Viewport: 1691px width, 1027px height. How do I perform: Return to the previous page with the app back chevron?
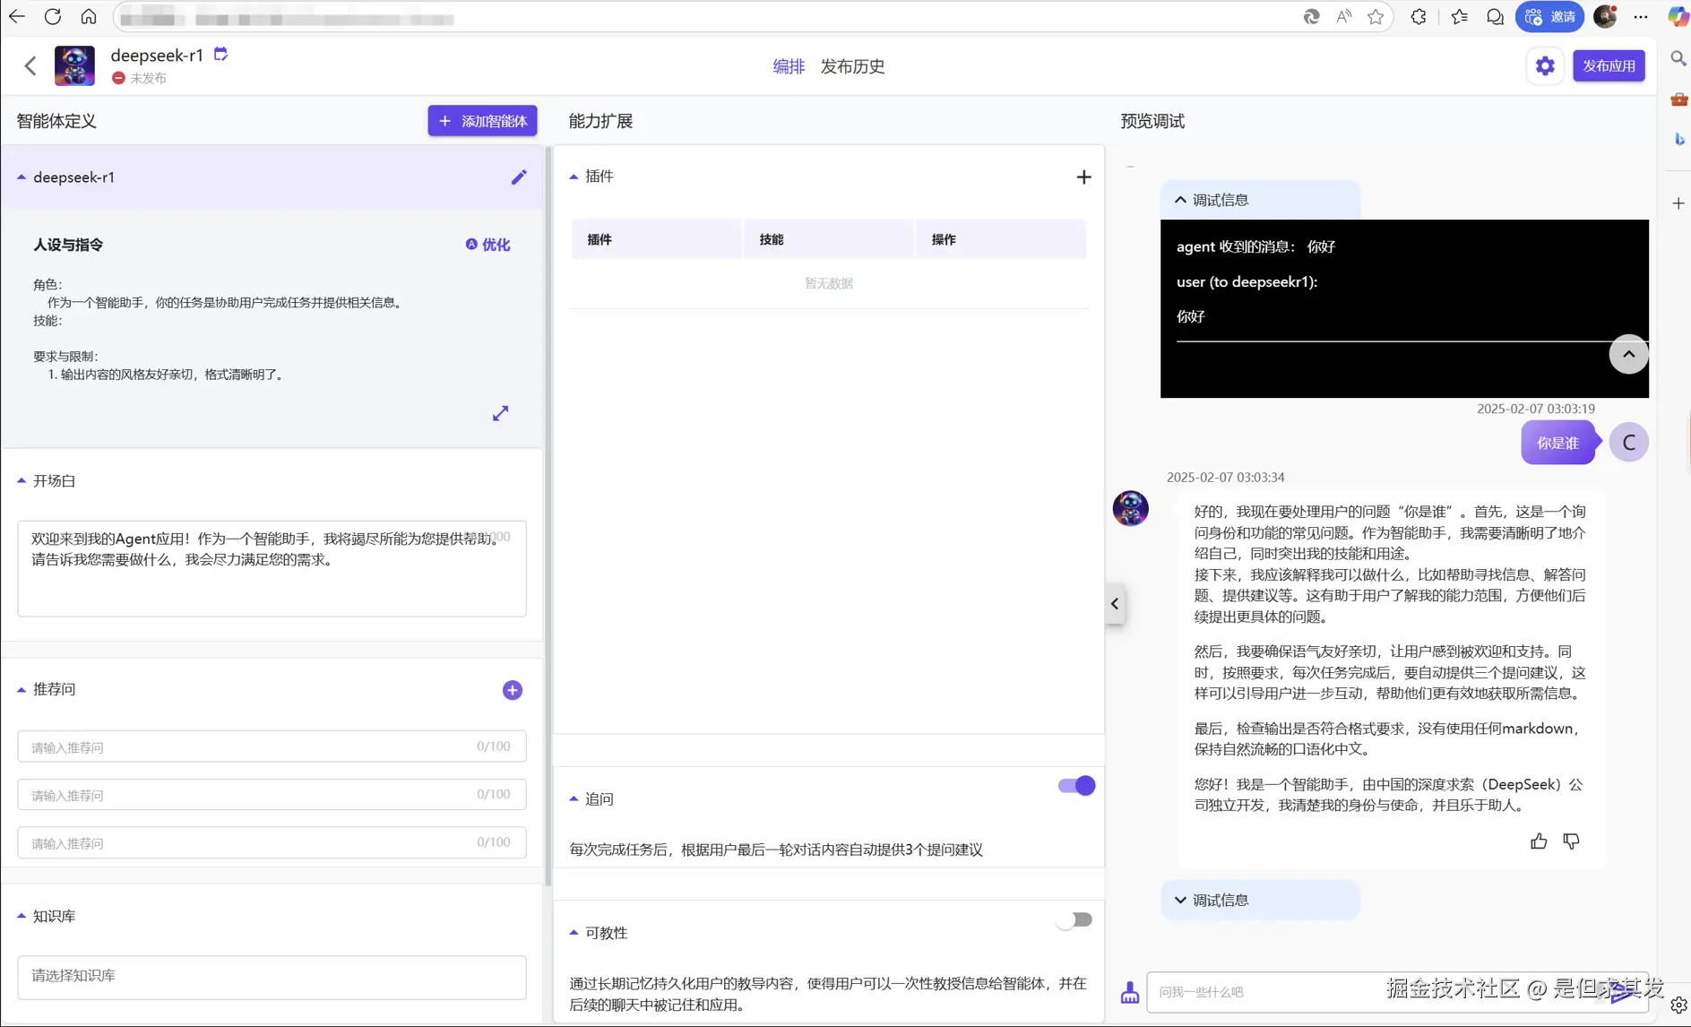[30, 65]
